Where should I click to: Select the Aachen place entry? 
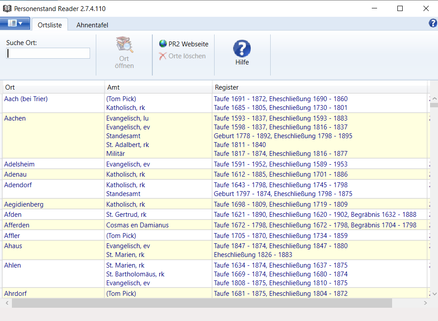coord(15,118)
